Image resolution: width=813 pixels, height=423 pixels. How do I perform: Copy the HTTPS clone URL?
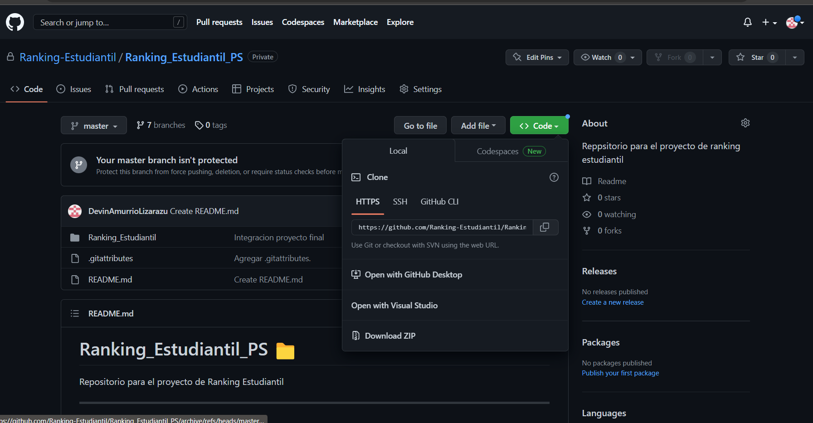545,227
